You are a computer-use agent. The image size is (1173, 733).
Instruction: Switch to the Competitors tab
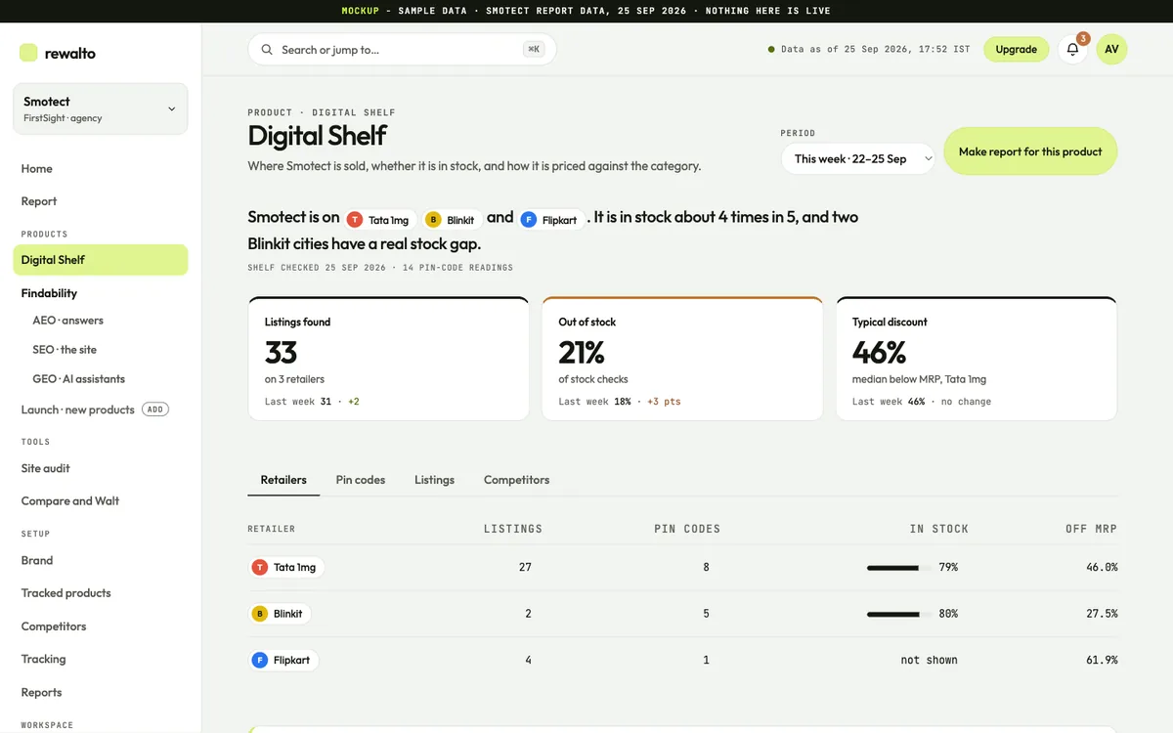pos(516,480)
